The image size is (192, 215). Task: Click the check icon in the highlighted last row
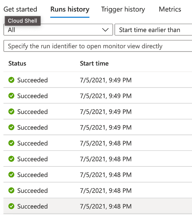click(x=11, y=206)
